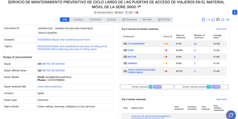Screen dimensions: 238x119
Task: Visit www.metromadrid.es external URL
Action: pyautogui.click(x=50, y=87)
